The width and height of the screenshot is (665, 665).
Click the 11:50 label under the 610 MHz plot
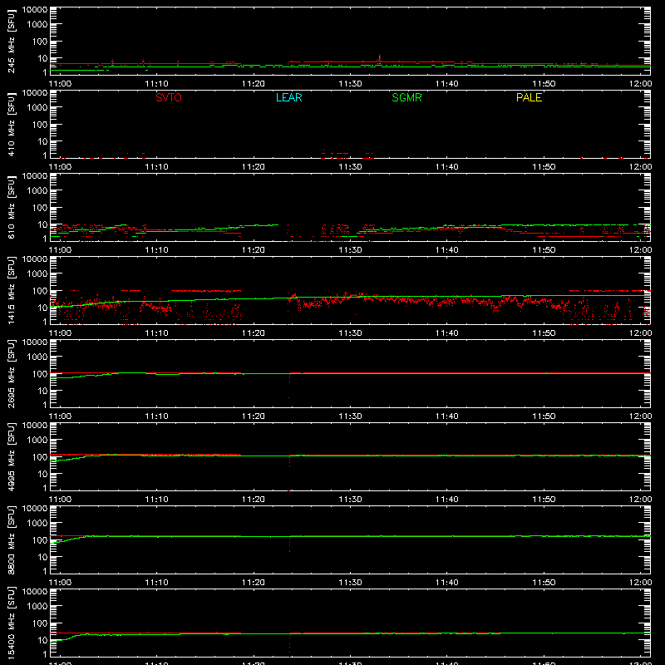pos(544,250)
